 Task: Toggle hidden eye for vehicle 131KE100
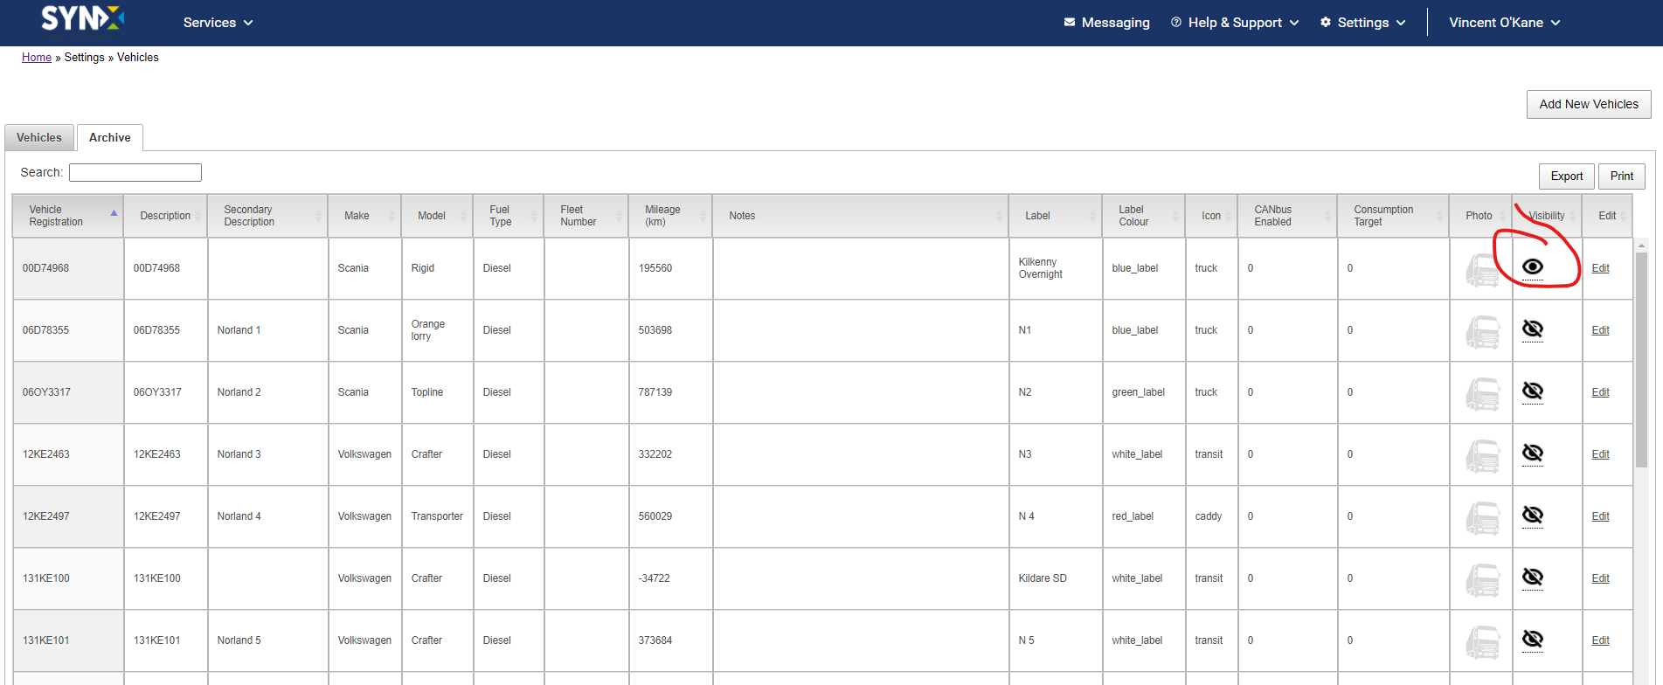pos(1533,577)
